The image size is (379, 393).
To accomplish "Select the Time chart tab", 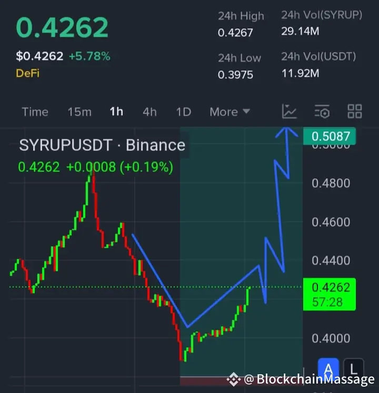I will (x=35, y=112).
